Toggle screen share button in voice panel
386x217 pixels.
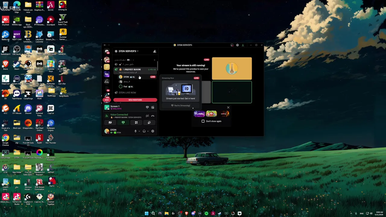point(123,123)
